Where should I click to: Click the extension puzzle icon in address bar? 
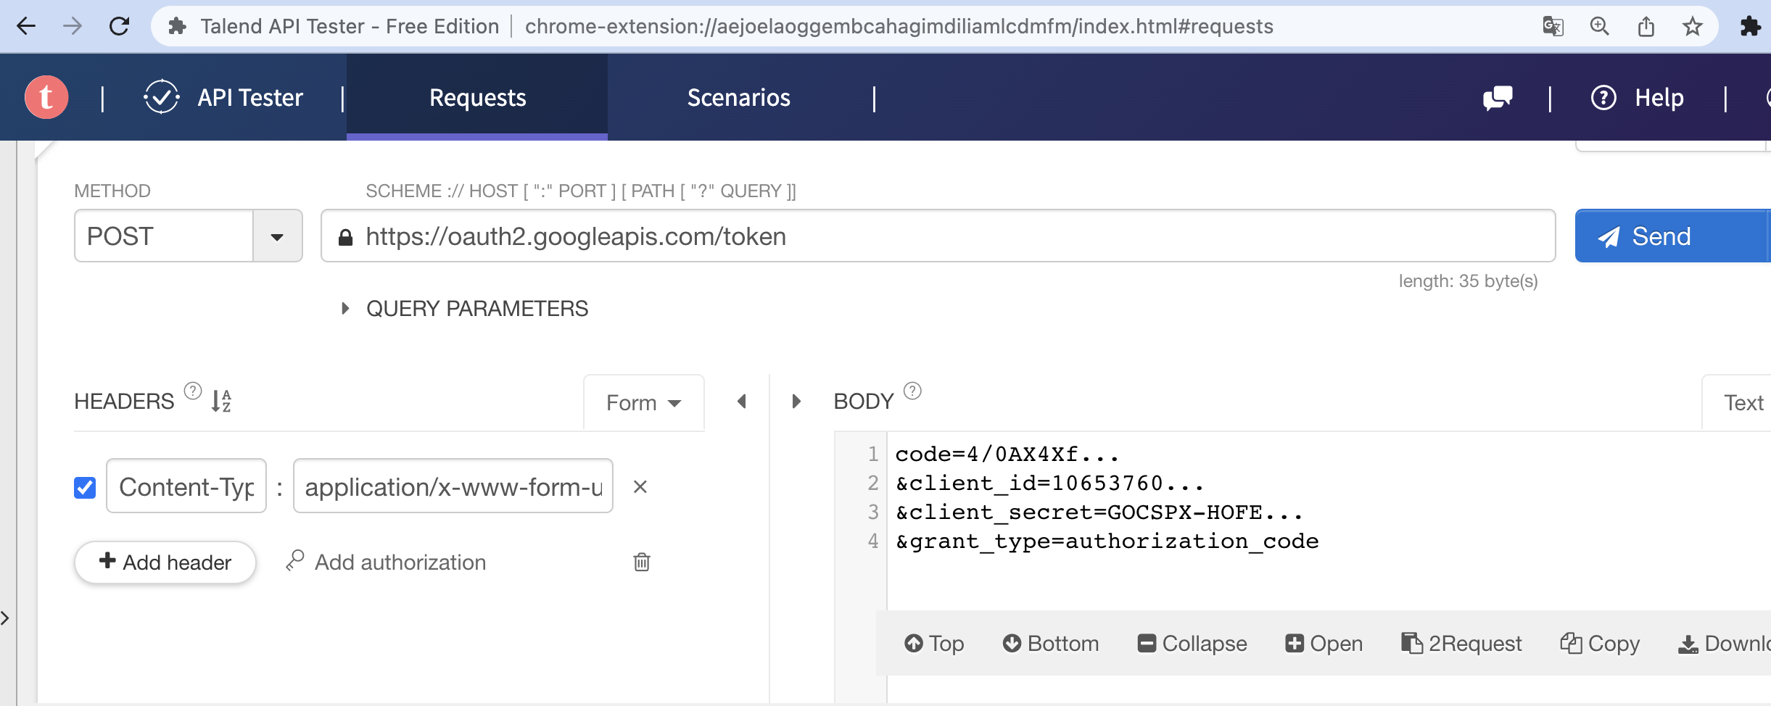[177, 27]
